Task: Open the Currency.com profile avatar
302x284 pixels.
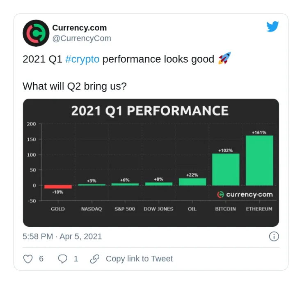Action: coord(36,33)
